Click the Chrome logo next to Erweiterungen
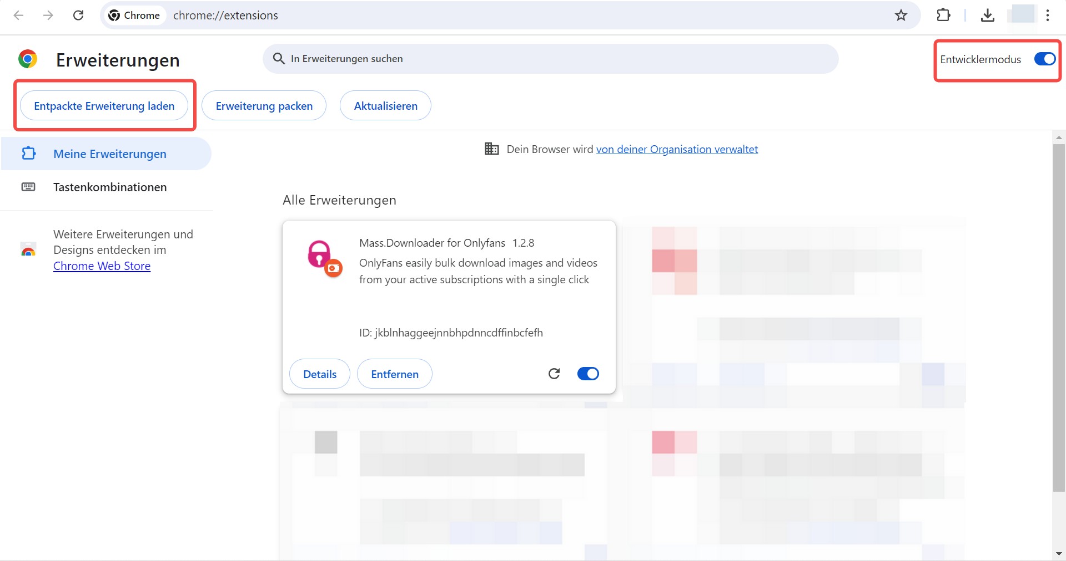 (27, 59)
